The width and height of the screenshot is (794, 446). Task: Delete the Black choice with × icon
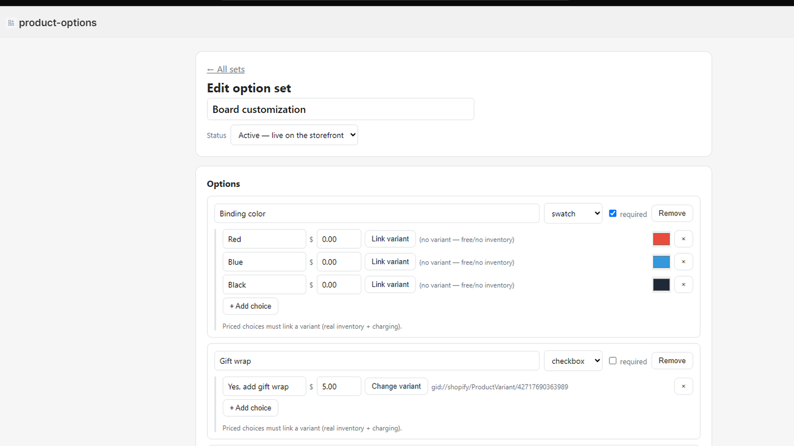click(683, 284)
